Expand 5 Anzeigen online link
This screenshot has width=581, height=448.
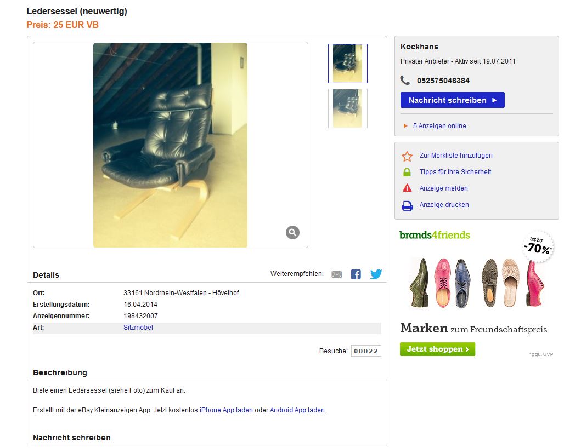tap(439, 126)
